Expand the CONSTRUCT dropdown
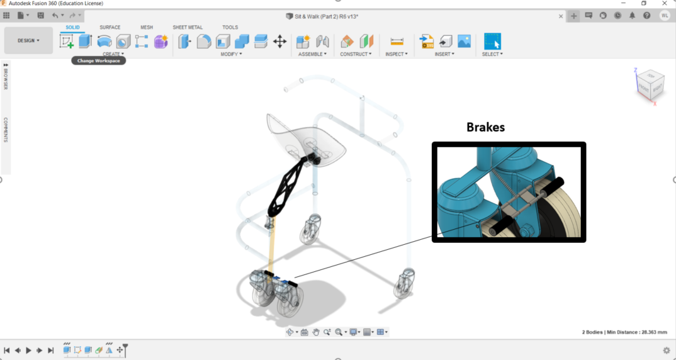This screenshot has height=360, width=676. tap(356, 54)
